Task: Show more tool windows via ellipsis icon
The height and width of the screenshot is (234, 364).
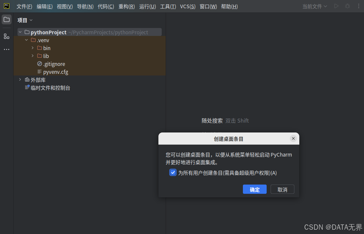Action: point(7,49)
